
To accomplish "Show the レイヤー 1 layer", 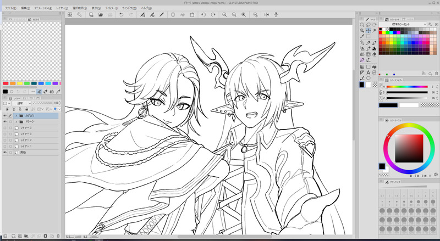I will (x=4, y=146).
